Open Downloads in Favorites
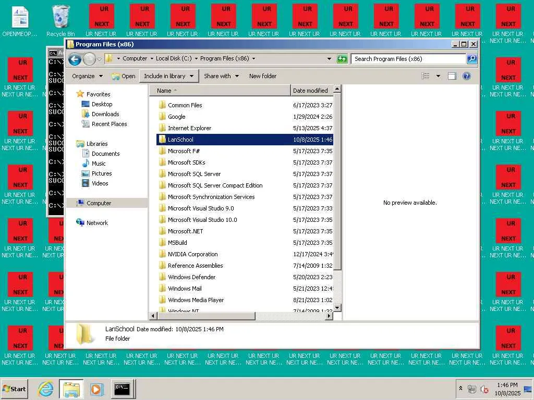The width and height of the screenshot is (534, 400). pos(105,114)
